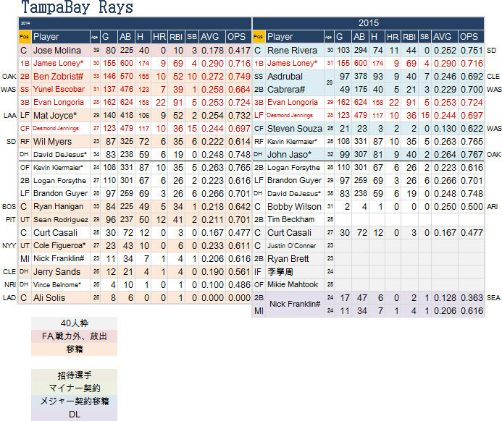Viewport: 502px width, 421px height.
Task: Select the 2015 season header
Action: (369, 23)
